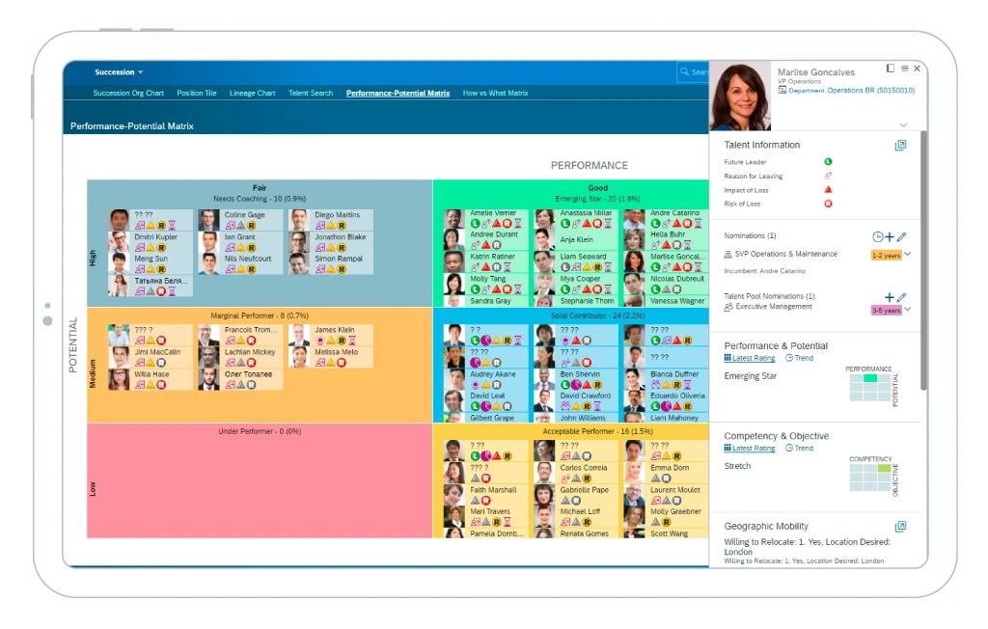This screenshot has height=629, width=988.
Task: Go to the Talent Search tab
Action: point(311,94)
